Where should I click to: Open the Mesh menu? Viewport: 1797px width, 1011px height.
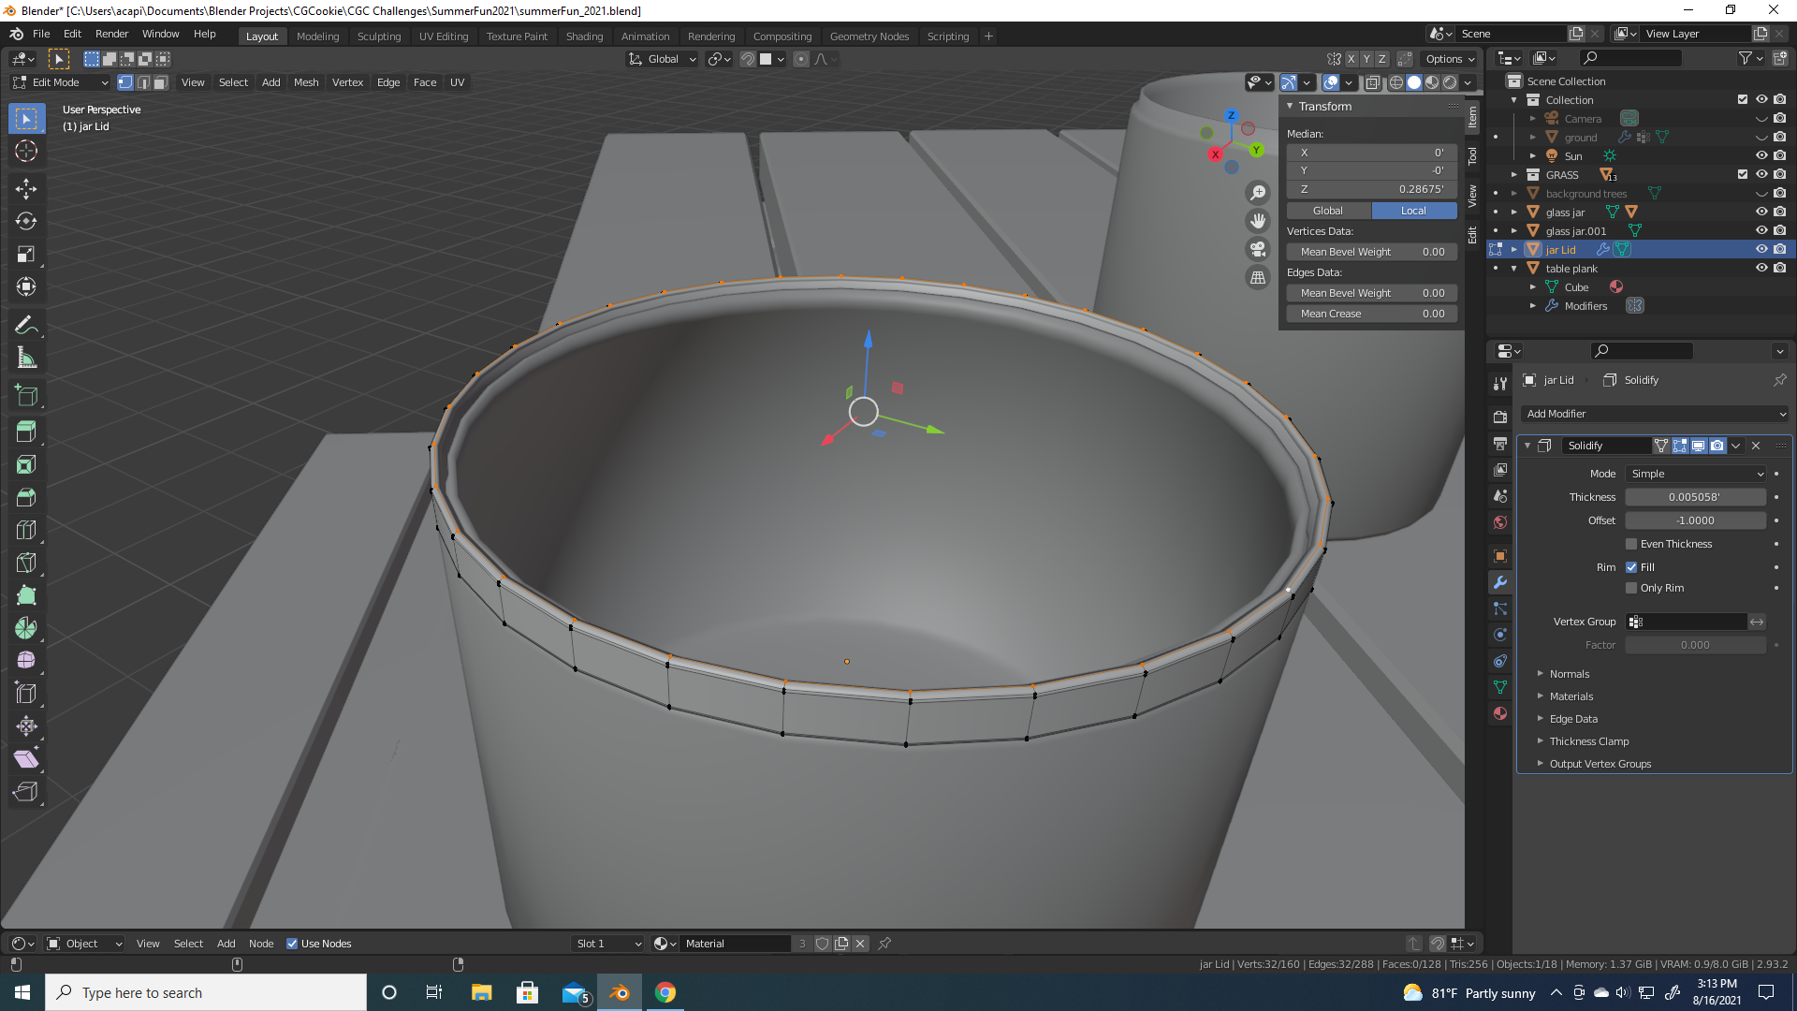coord(305,82)
